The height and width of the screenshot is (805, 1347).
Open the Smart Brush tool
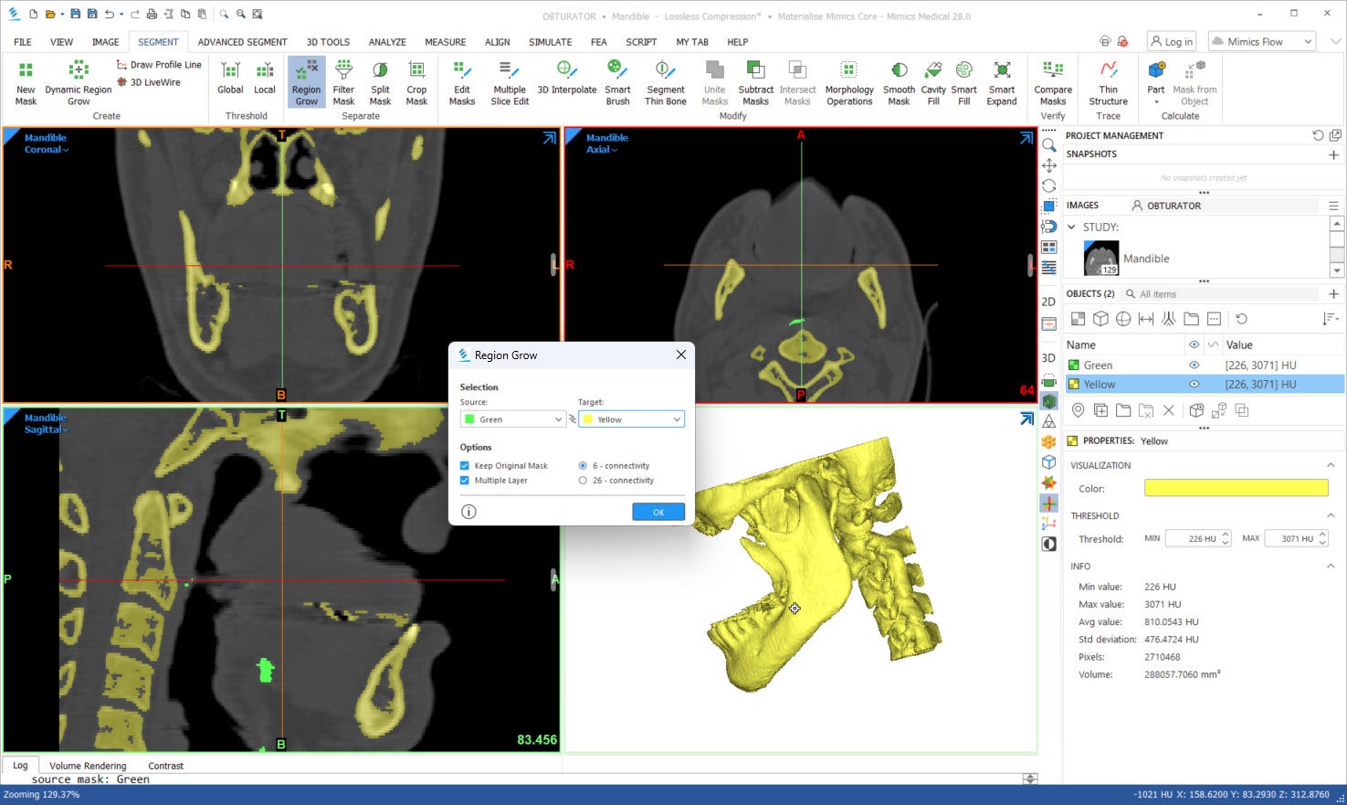[x=617, y=82]
